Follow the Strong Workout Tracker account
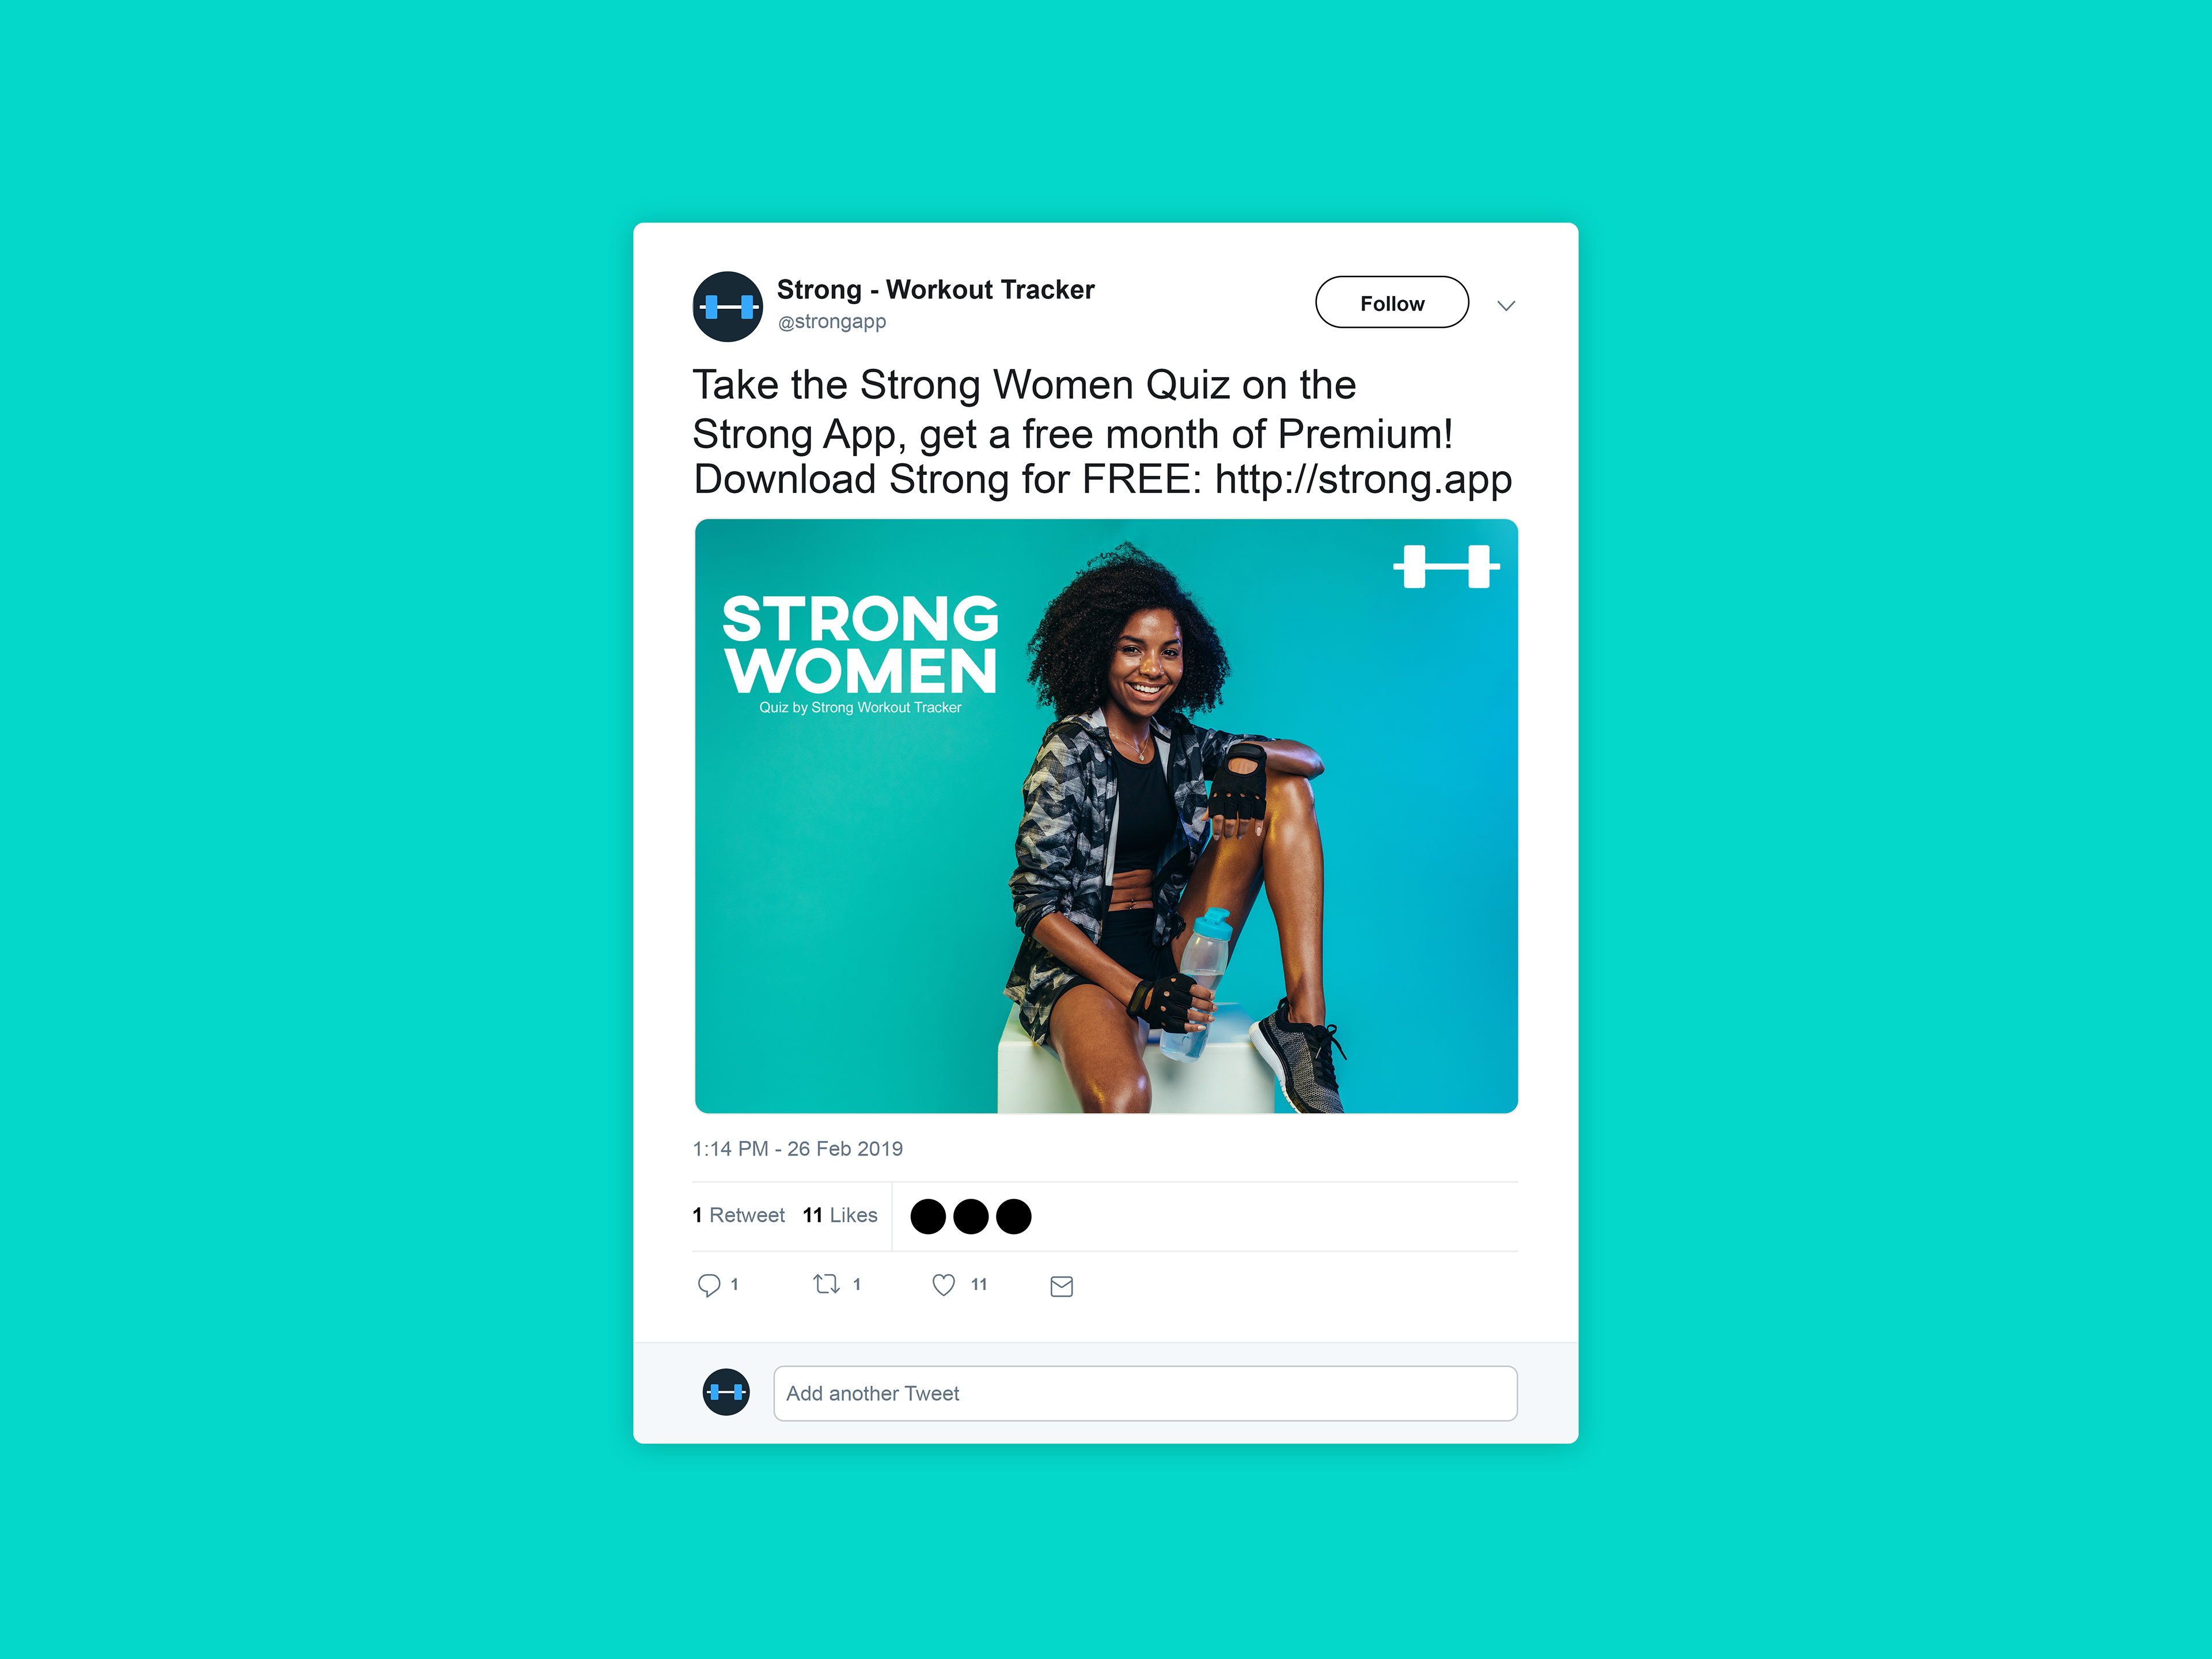This screenshot has width=2212, height=1659. [1392, 302]
